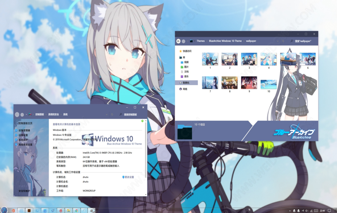Click the 搜索控制面板 search field
The image size is (337, 213).
coord(131,115)
